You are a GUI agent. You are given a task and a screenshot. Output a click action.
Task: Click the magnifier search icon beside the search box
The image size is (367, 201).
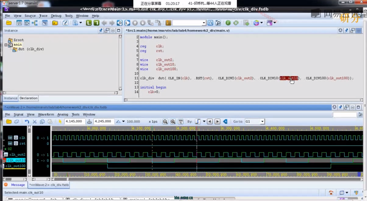pos(210,23)
